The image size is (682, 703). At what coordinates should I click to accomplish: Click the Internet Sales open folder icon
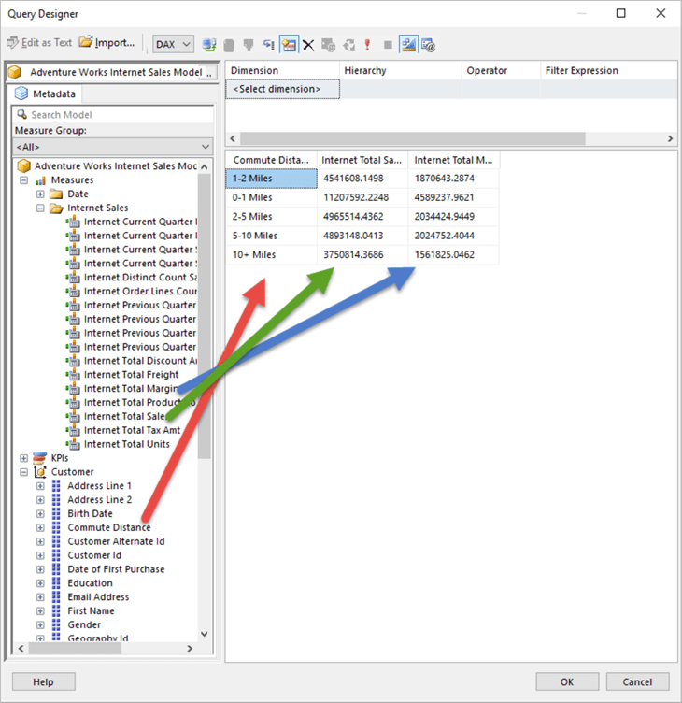[x=56, y=208]
